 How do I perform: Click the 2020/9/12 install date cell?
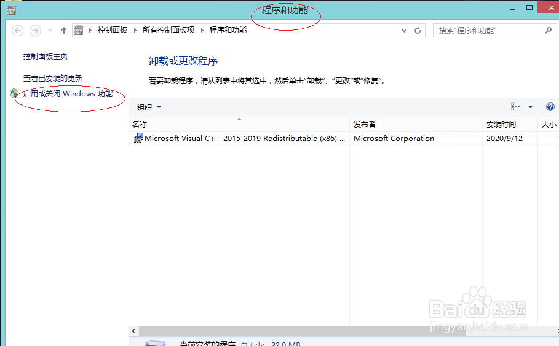tap(504, 138)
